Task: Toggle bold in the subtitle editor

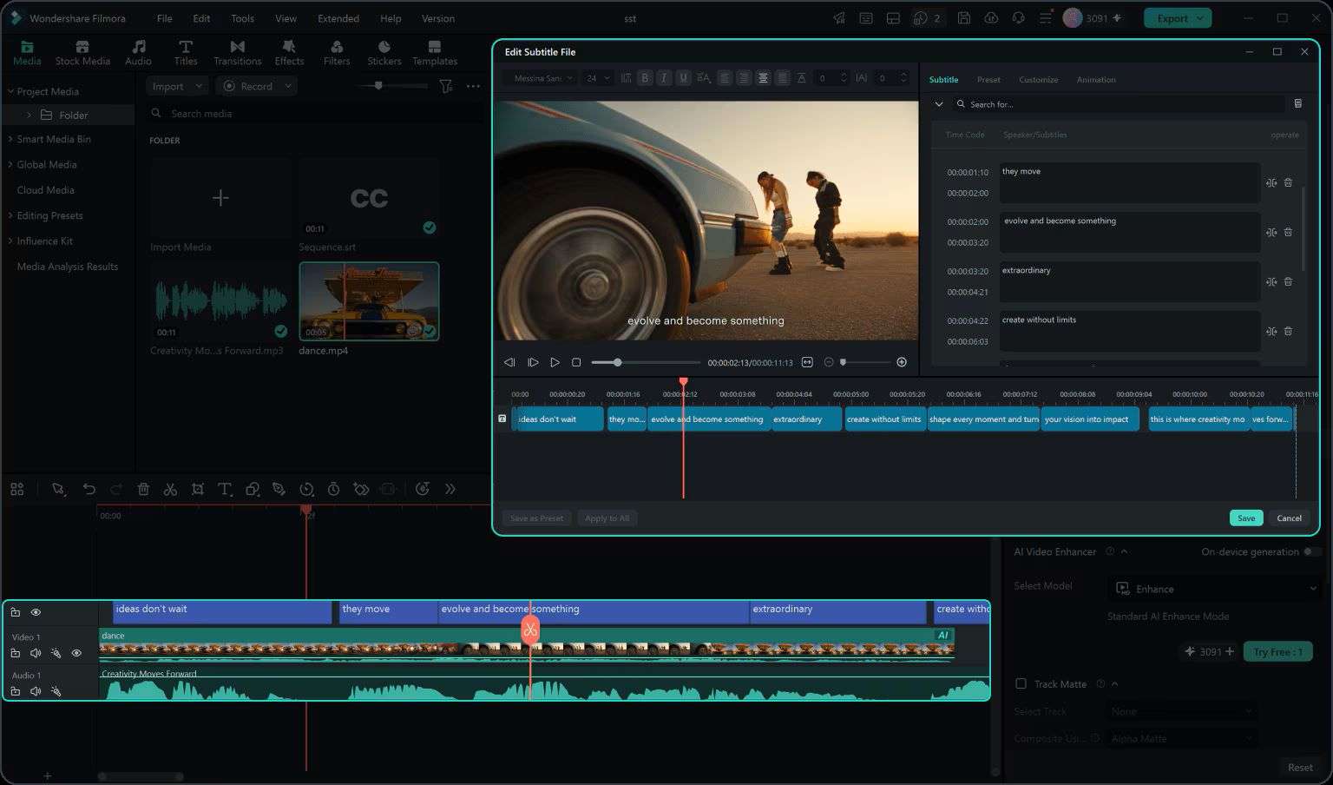Action: coord(645,78)
